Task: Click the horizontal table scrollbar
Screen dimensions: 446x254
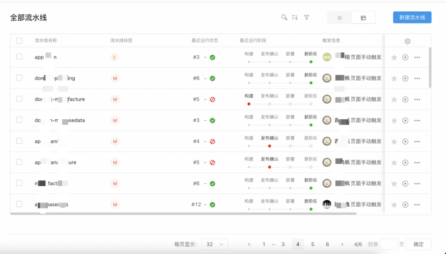Action: pos(183,213)
